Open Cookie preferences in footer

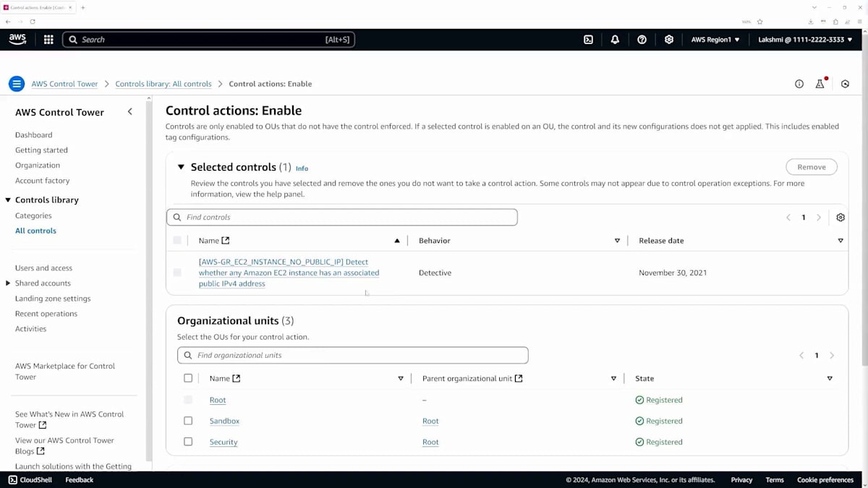pos(825,480)
